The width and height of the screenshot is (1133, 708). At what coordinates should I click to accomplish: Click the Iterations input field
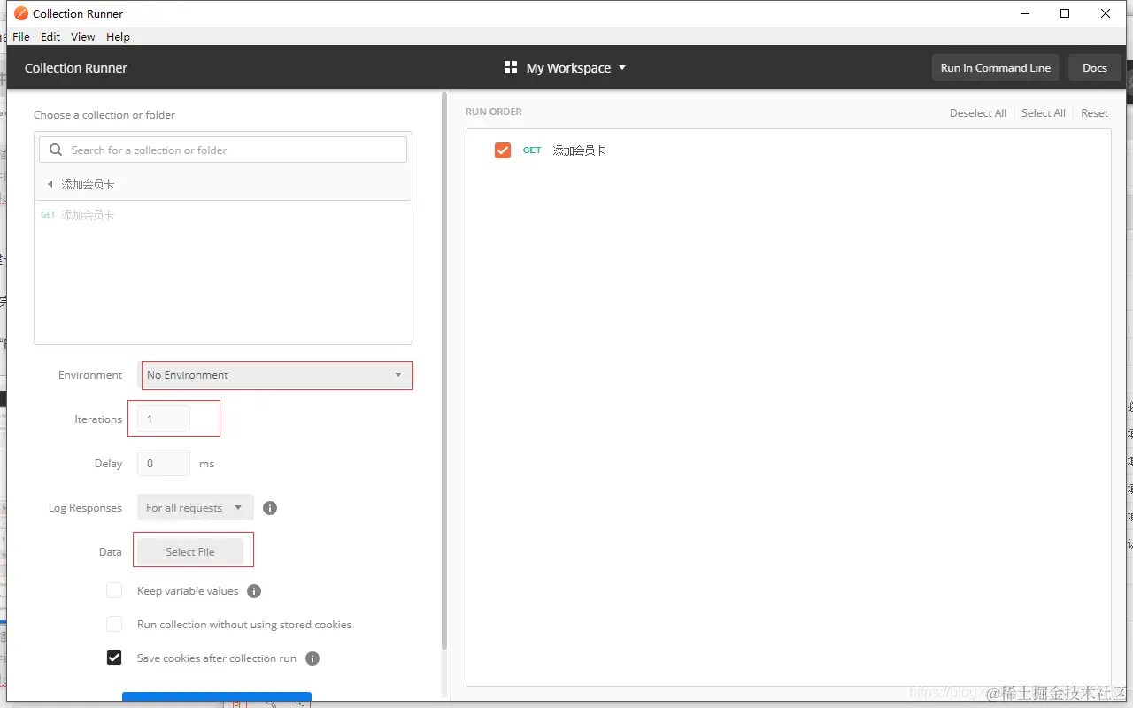(x=164, y=419)
